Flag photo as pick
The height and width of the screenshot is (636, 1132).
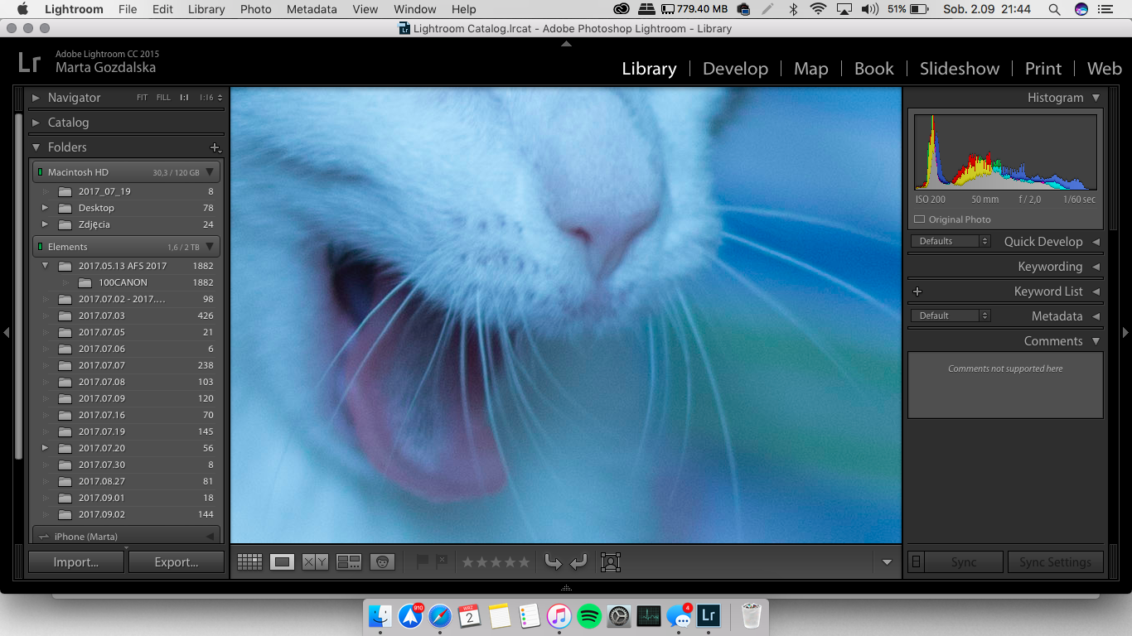click(423, 561)
